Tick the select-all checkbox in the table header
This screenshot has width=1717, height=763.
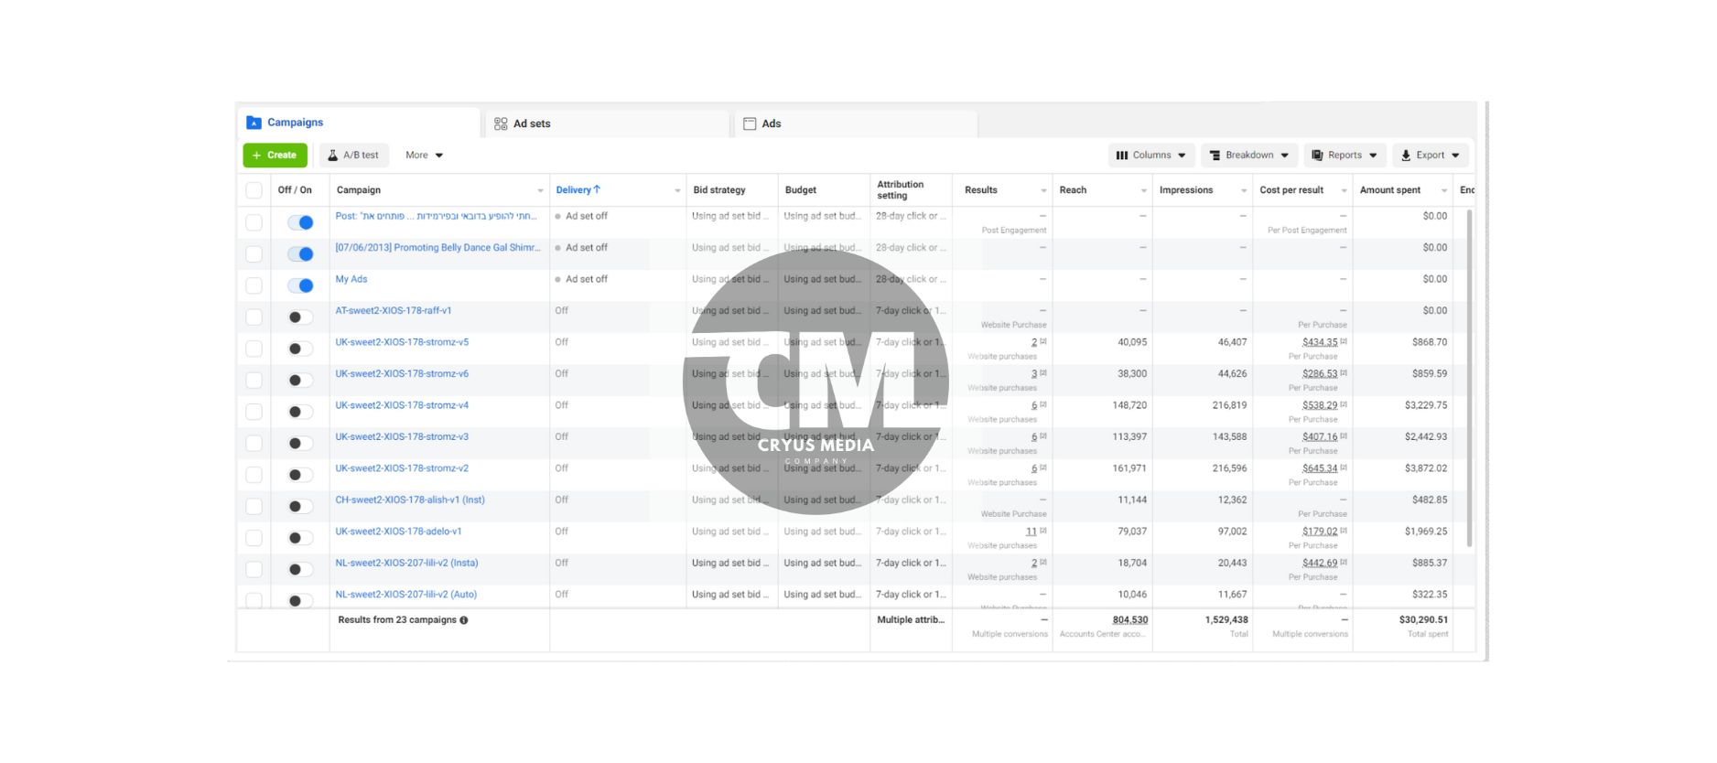(x=254, y=190)
